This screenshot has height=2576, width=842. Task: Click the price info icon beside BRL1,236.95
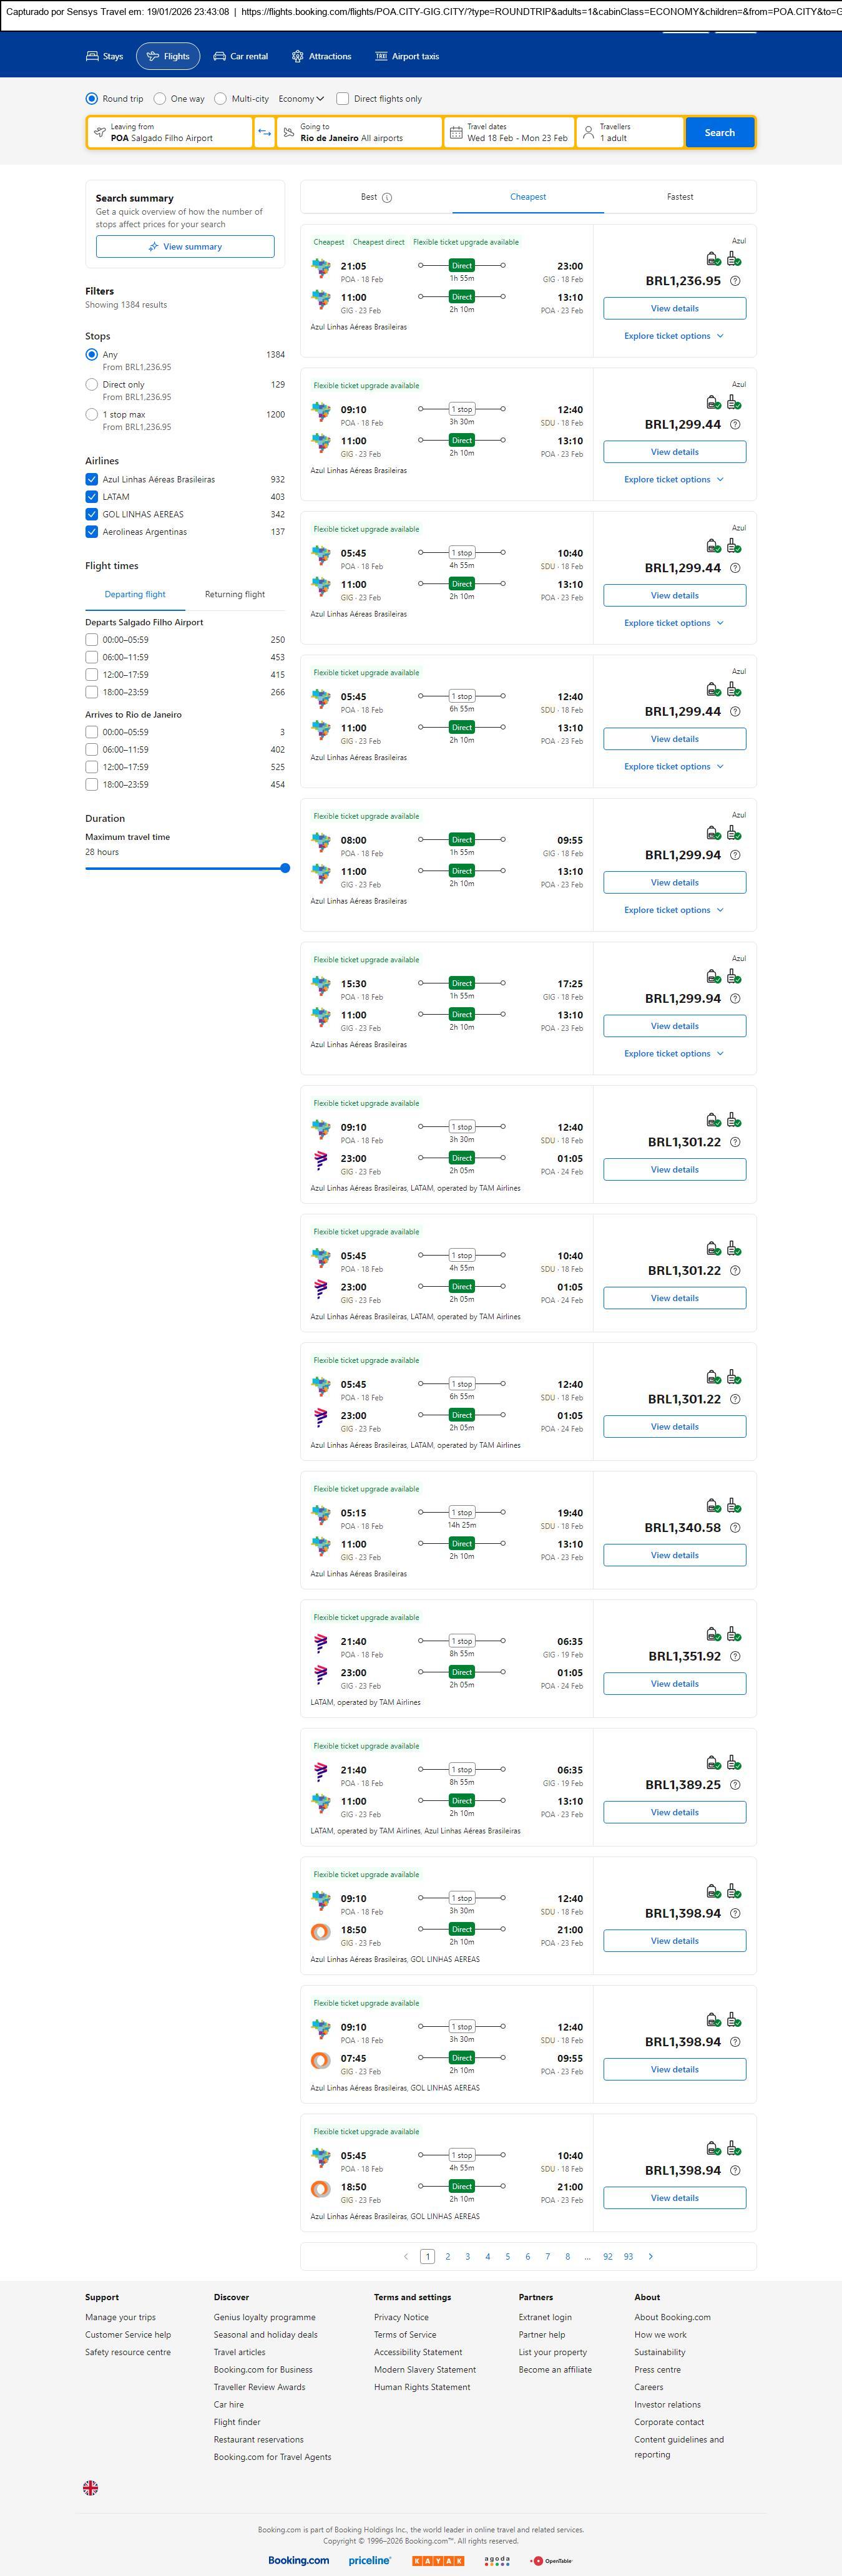point(735,281)
